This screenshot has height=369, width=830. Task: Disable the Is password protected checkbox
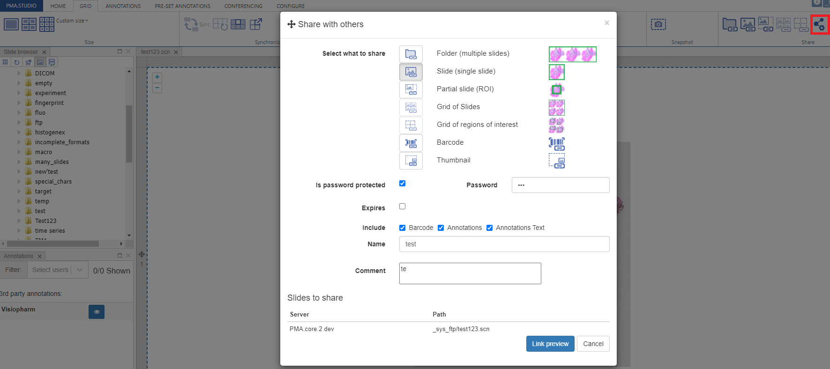402,184
